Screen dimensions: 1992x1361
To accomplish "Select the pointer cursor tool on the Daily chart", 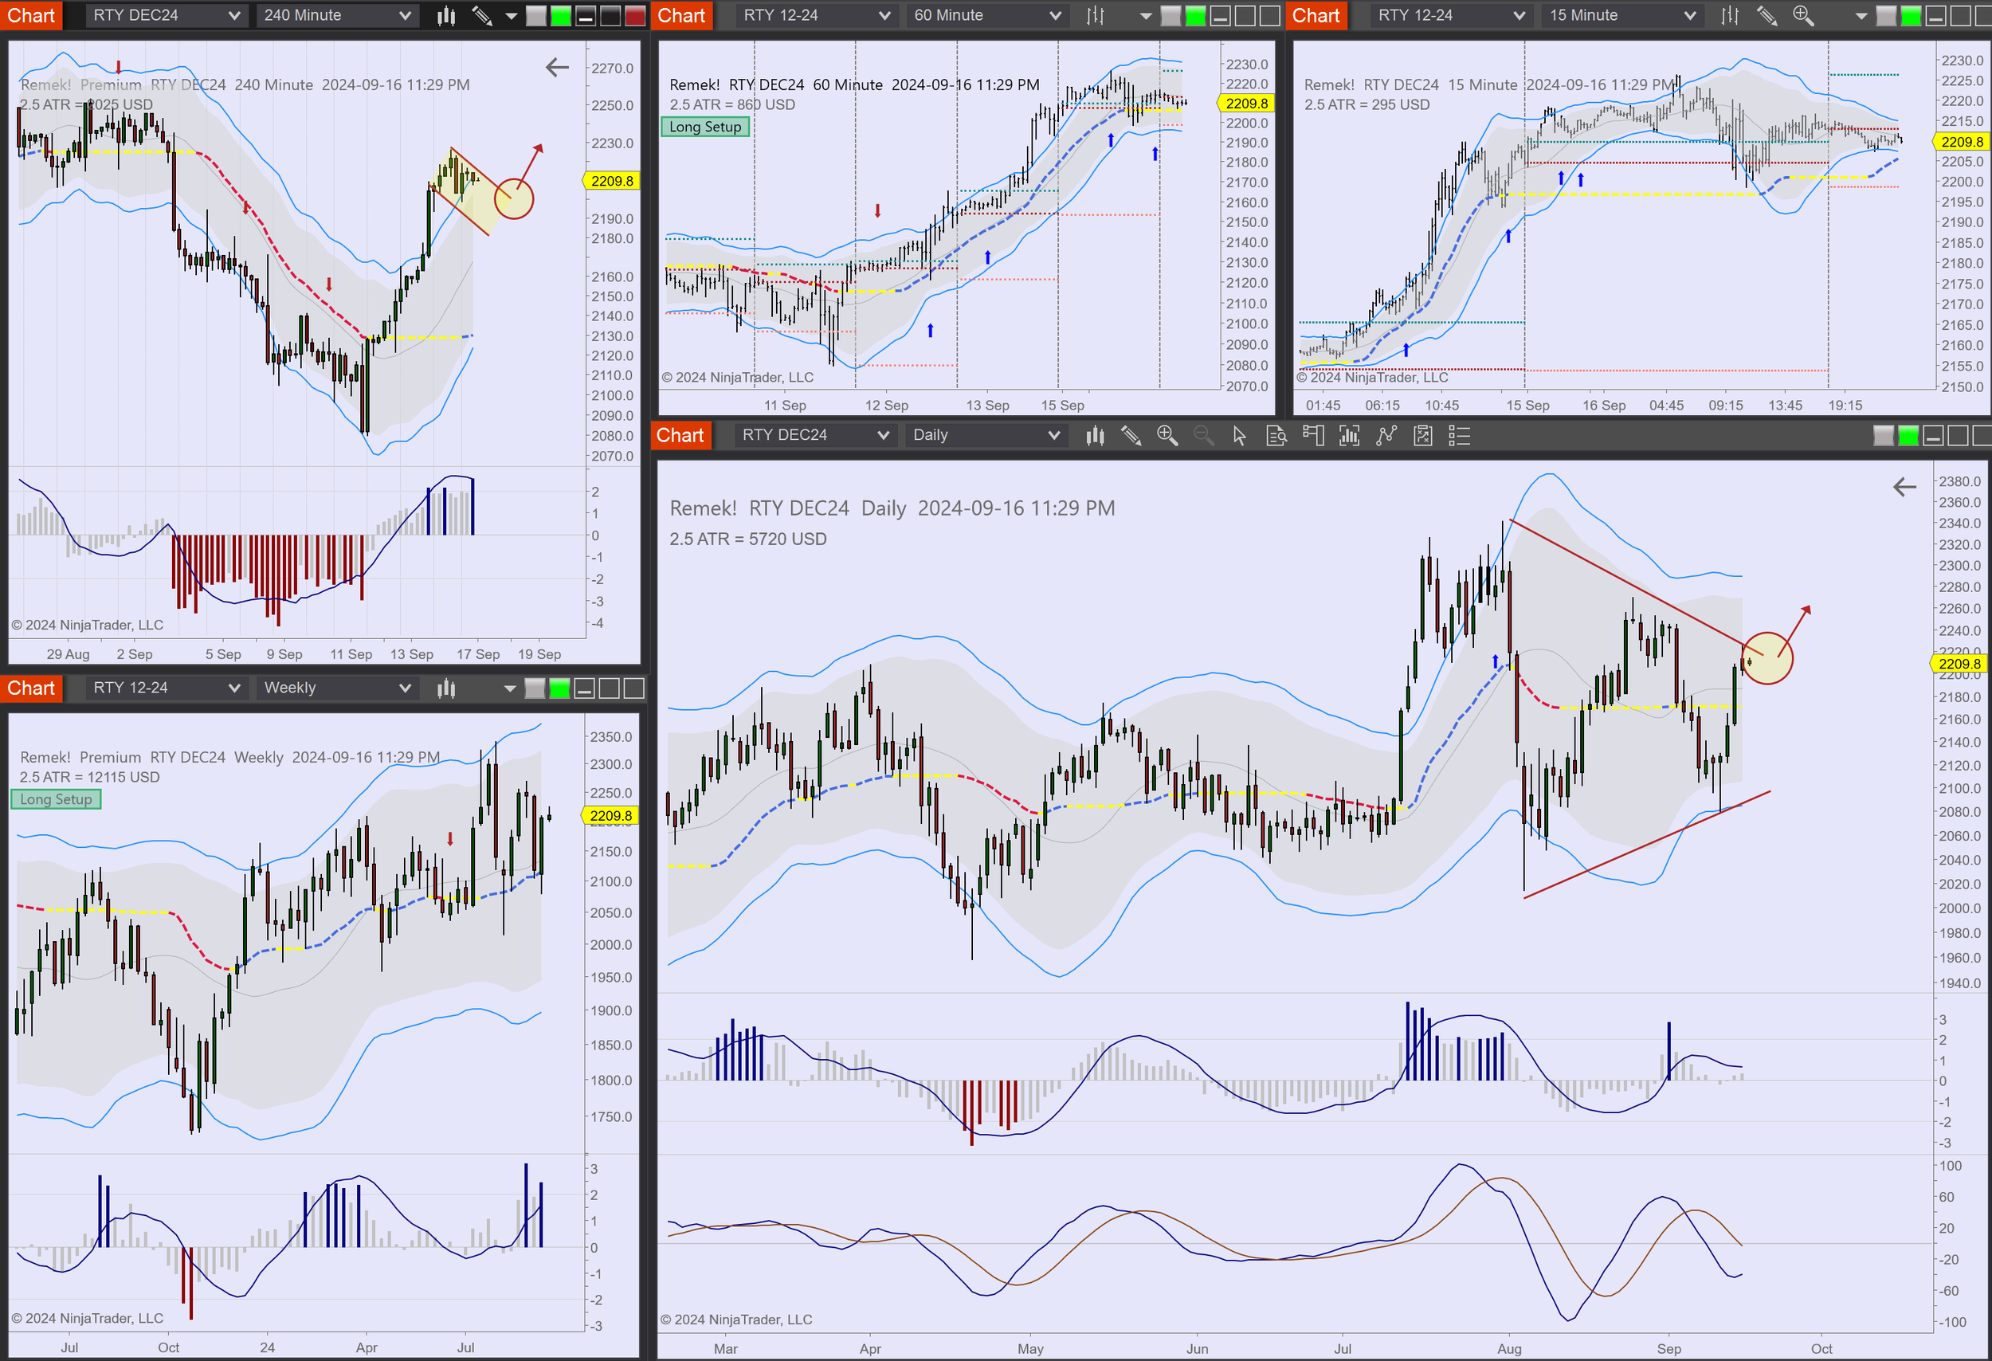I will (1238, 436).
